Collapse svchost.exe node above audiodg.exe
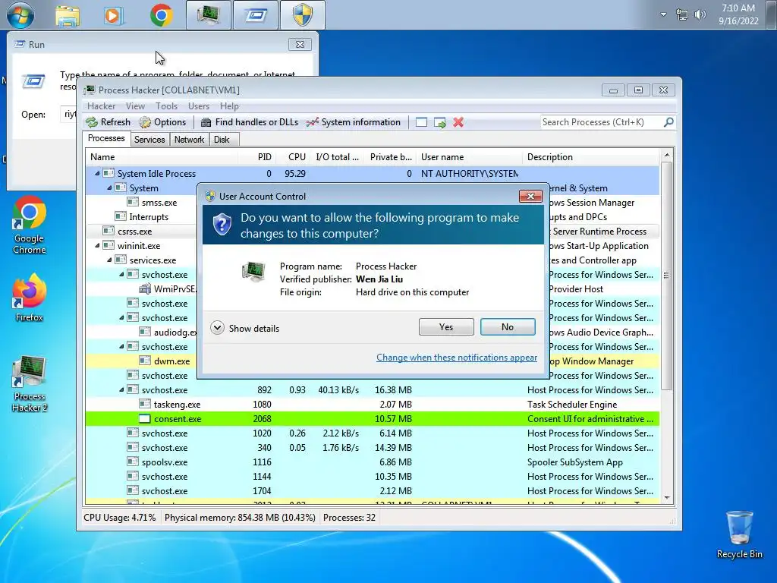The height and width of the screenshot is (583, 777). (121, 317)
